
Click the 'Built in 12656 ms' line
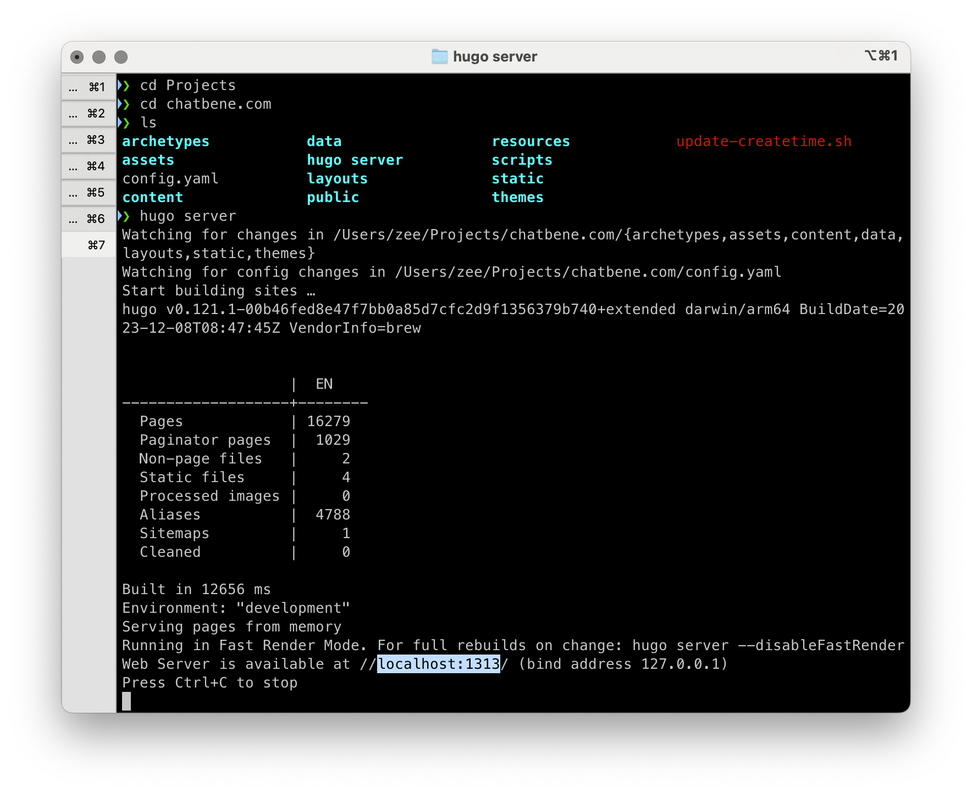196,590
